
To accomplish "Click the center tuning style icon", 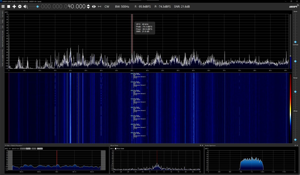I will (x=100, y=6).
